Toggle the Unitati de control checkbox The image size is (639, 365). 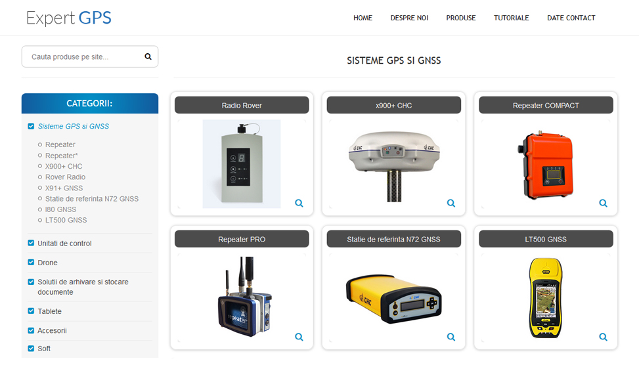pos(31,243)
